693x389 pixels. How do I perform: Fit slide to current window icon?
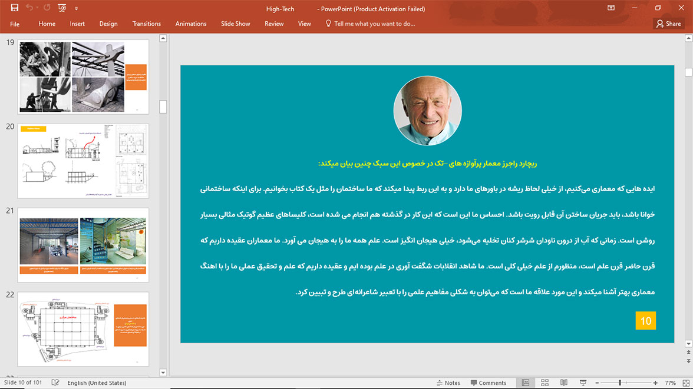tap(686, 383)
